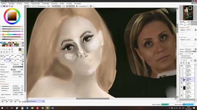Image resolution: width=197 pixels, height=110 pixels.
Task: Click the foreground color swatch
Action: point(20,50)
